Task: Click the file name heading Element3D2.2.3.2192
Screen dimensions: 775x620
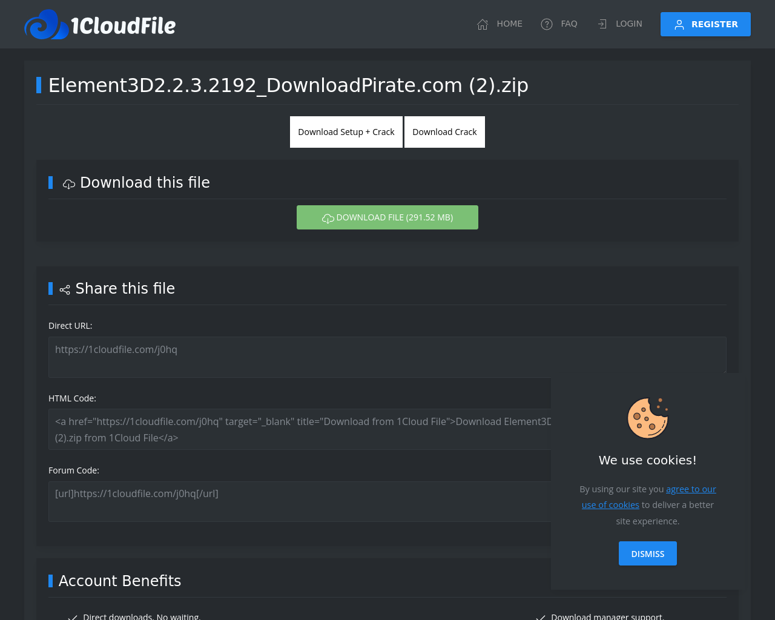Action: pos(288,85)
